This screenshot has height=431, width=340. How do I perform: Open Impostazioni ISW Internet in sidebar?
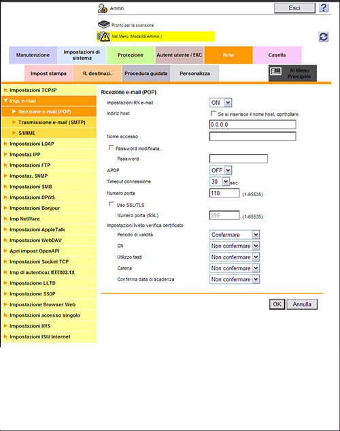49,337
